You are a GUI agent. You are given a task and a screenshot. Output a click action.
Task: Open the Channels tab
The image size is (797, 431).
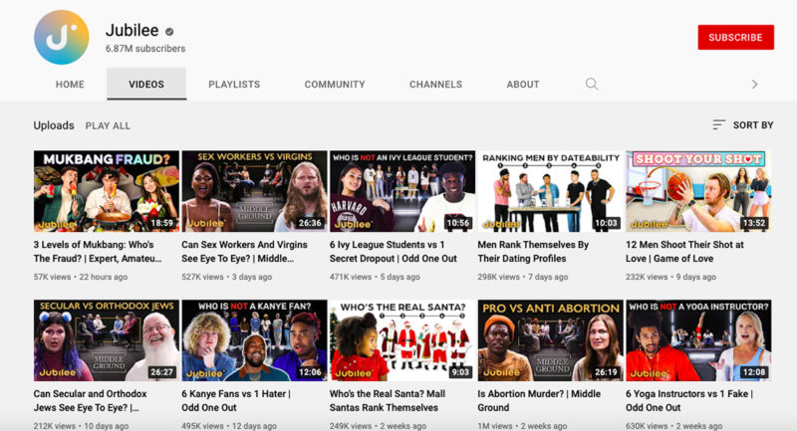(x=435, y=85)
